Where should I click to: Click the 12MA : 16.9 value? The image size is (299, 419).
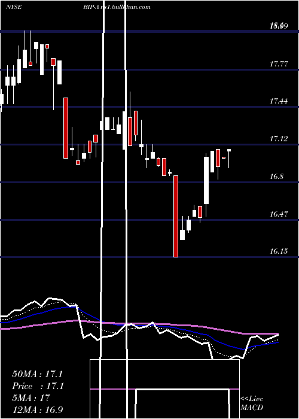[x=38, y=409]
